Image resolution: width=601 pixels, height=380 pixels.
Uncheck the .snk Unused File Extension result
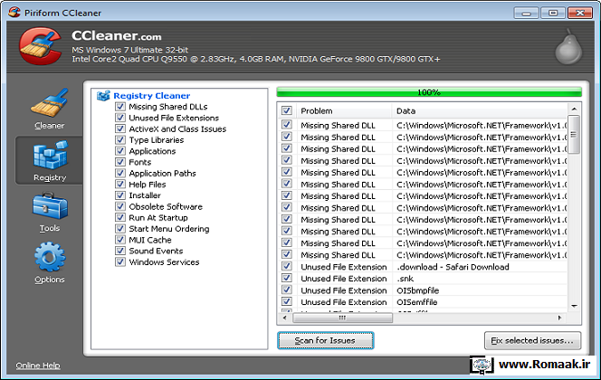point(286,278)
